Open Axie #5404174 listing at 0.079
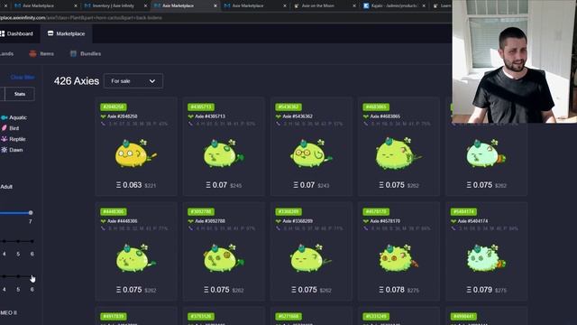The image size is (577, 325). tap(487, 251)
